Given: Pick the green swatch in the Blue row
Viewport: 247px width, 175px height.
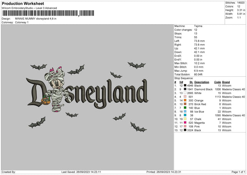Looking at the screenshot, I should coord(185,108).
